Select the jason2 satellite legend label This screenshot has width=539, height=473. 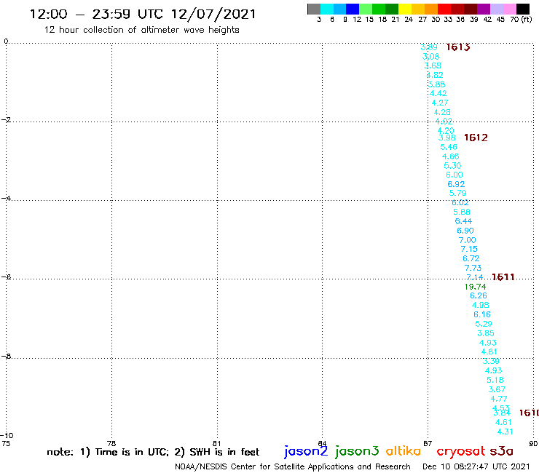pos(306,451)
